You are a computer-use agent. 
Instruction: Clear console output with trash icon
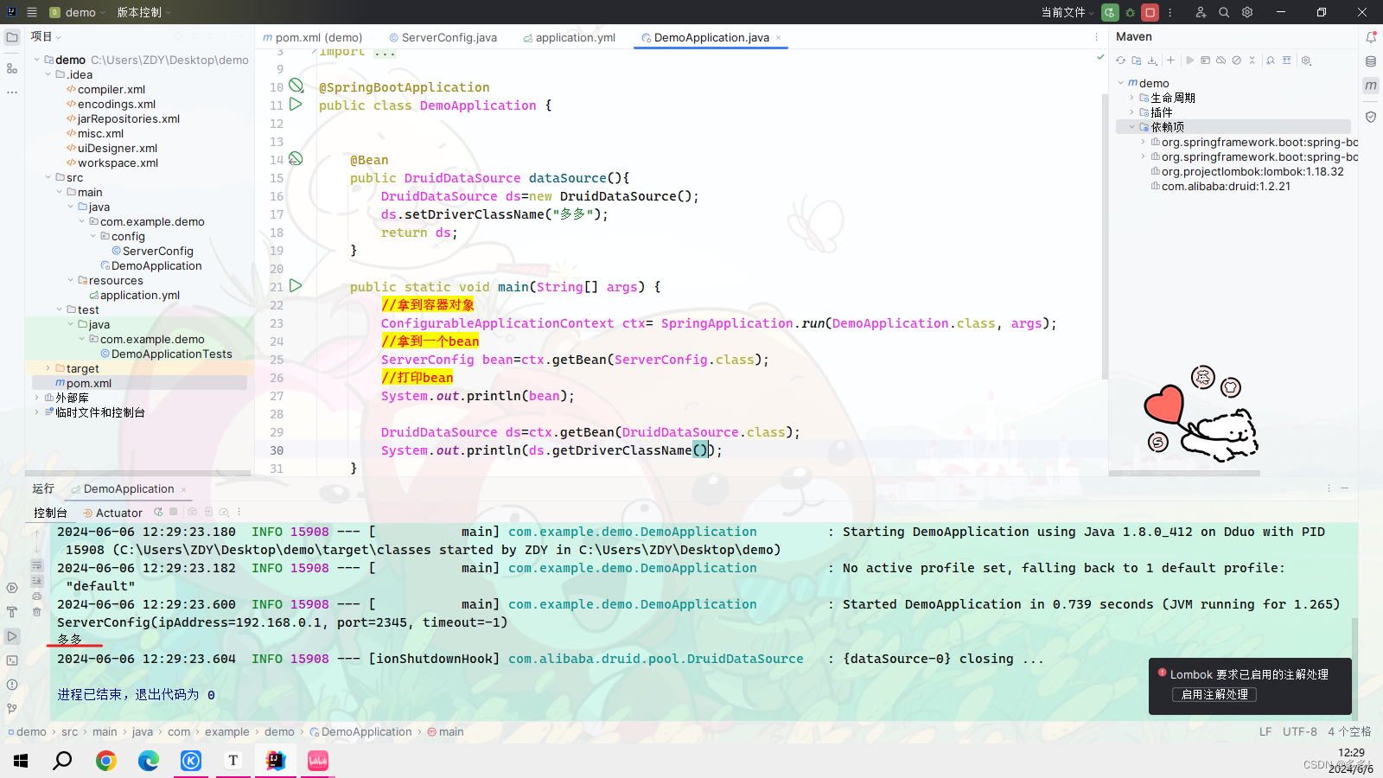coord(36,612)
